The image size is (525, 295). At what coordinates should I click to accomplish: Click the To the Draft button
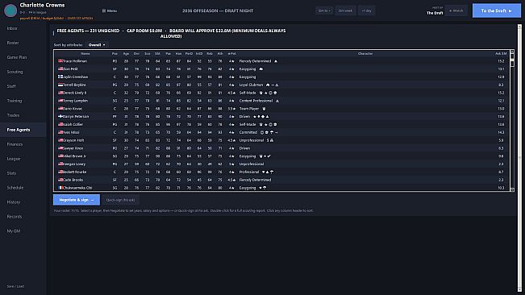[x=497, y=10]
